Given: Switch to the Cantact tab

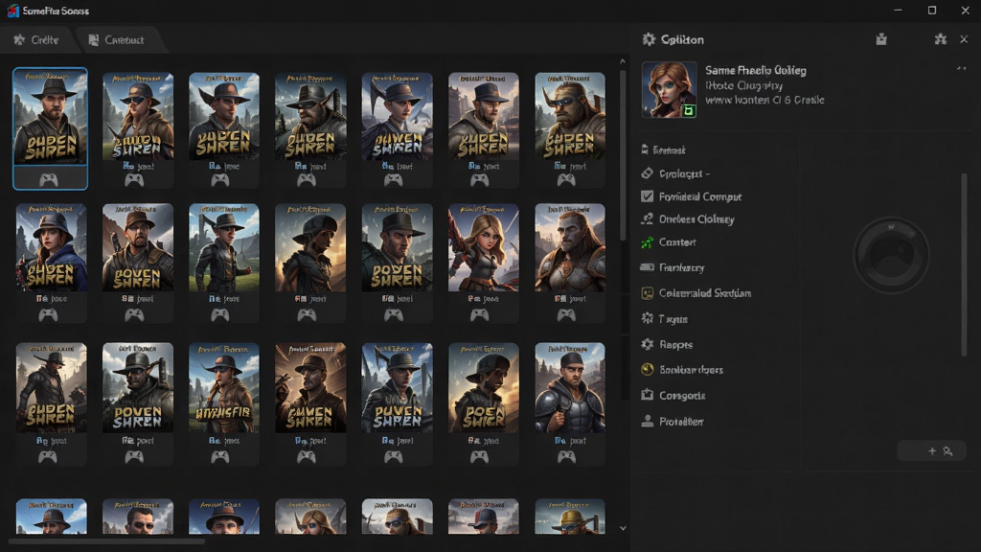Looking at the screenshot, I should [x=118, y=40].
